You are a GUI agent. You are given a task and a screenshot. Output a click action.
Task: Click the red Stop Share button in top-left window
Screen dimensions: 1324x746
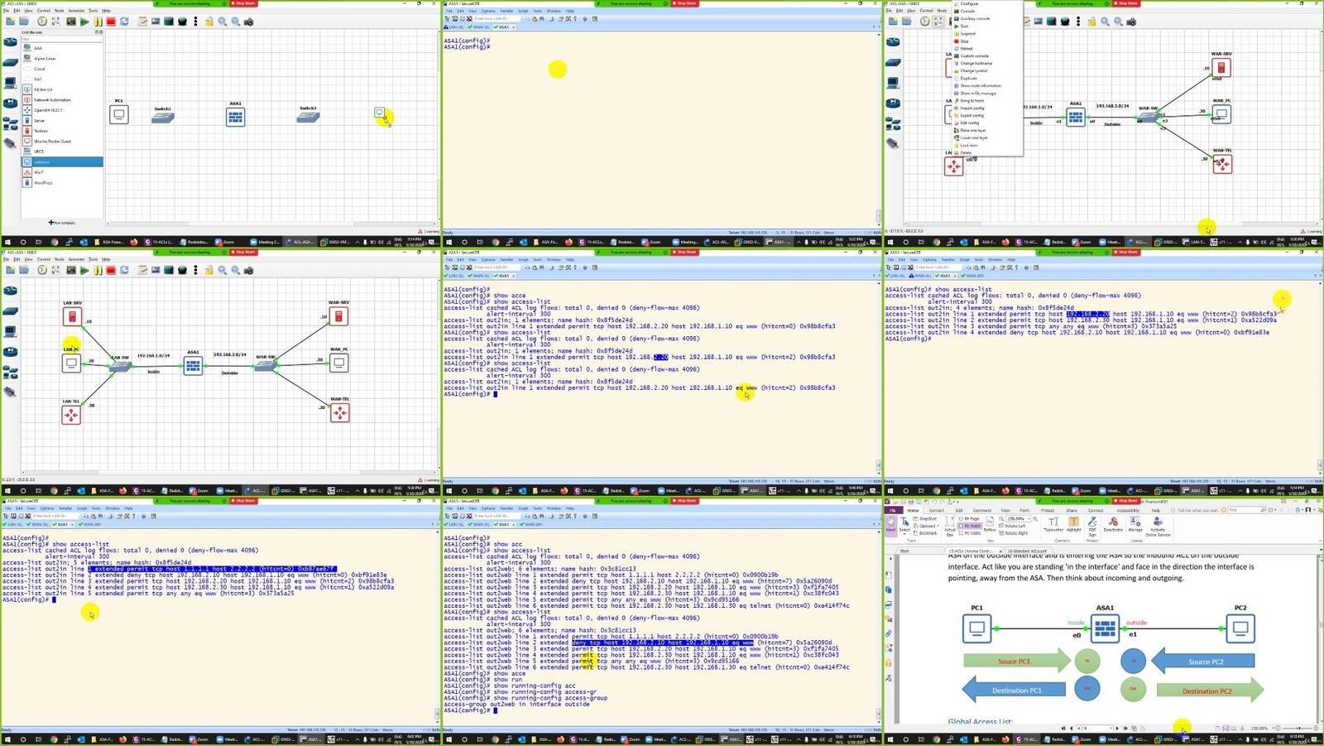tap(243, 3)
